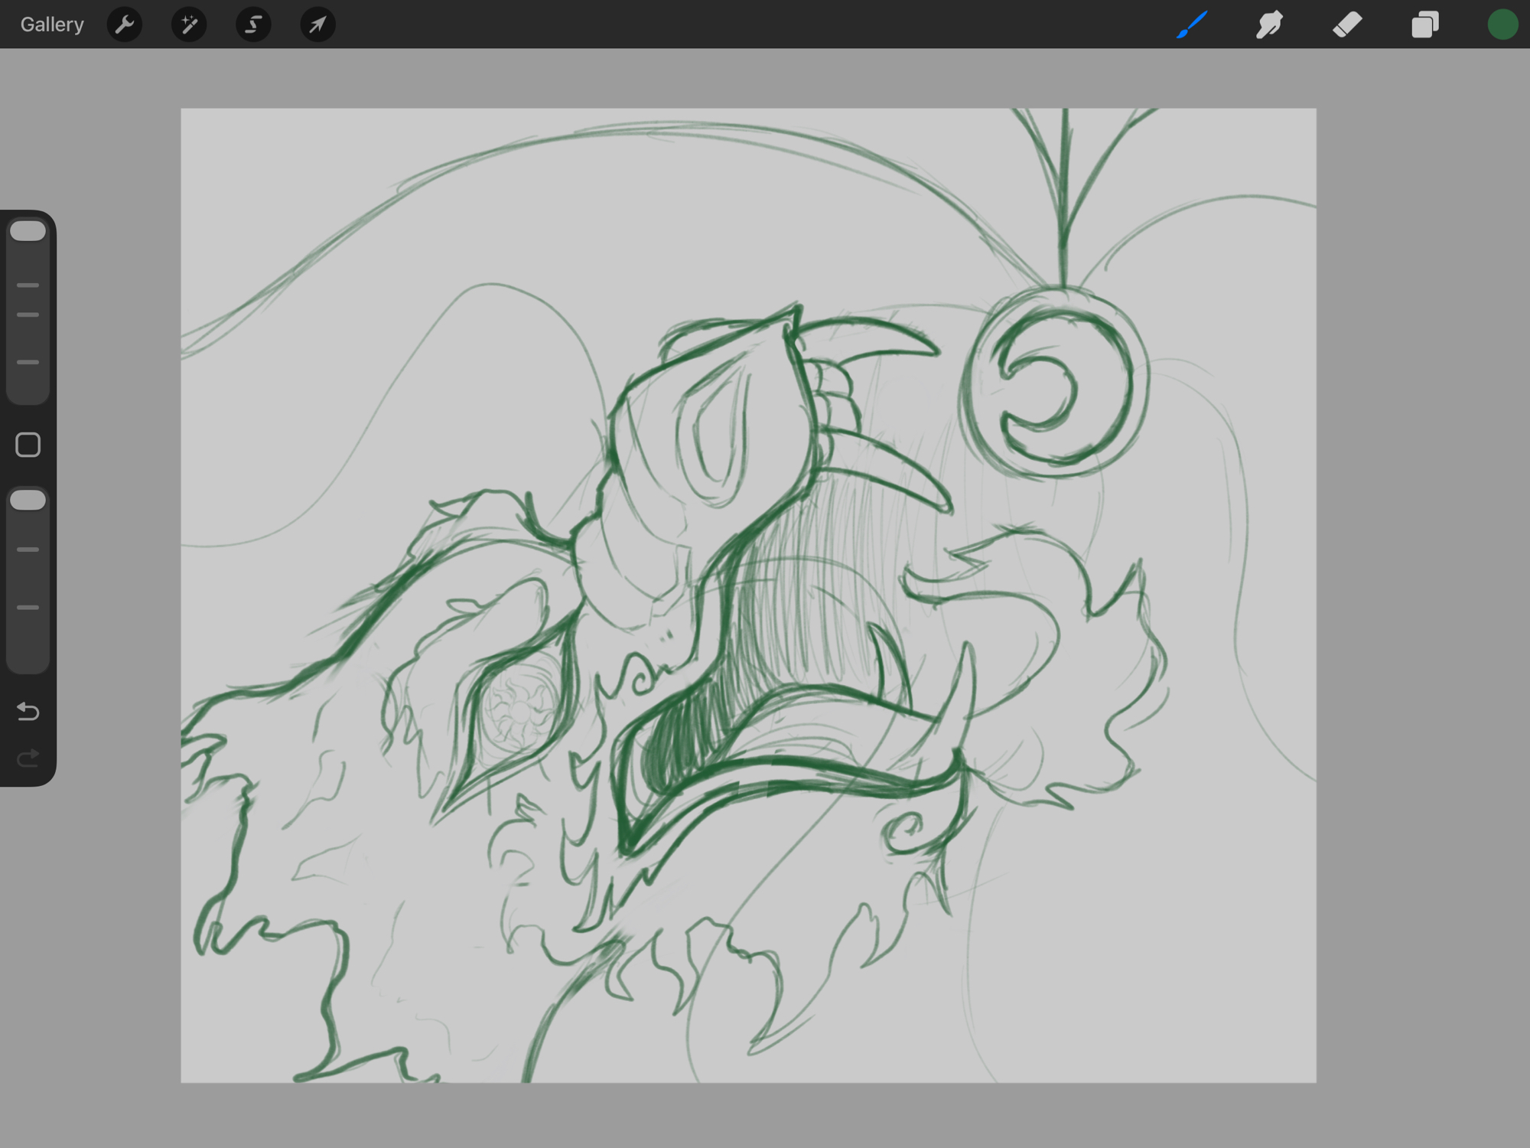Tap the Redo arrow in sidebar
The width and height of the screenshot is (1530, 1148).
28,758
